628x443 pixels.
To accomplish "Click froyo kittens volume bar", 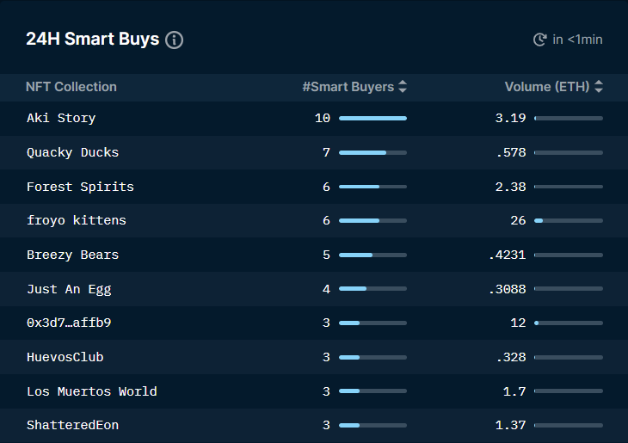I will pyautogui.click(x=568, y=221).
